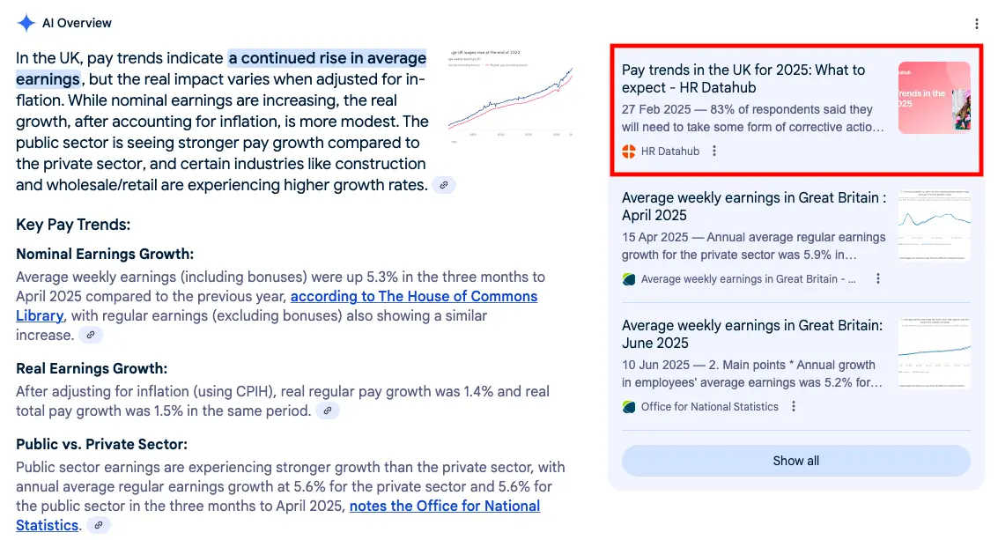998x540 pixels.
Task: Click the Show all button
Action: 795,461
